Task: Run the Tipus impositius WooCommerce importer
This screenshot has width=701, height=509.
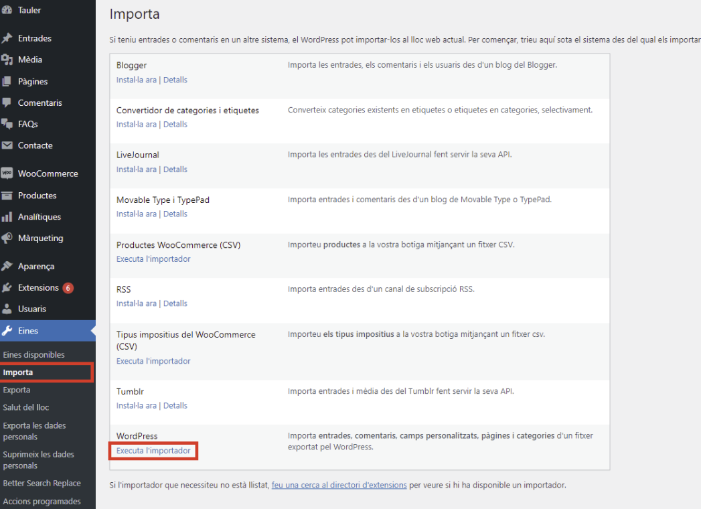Action: (x=153, y=361)
